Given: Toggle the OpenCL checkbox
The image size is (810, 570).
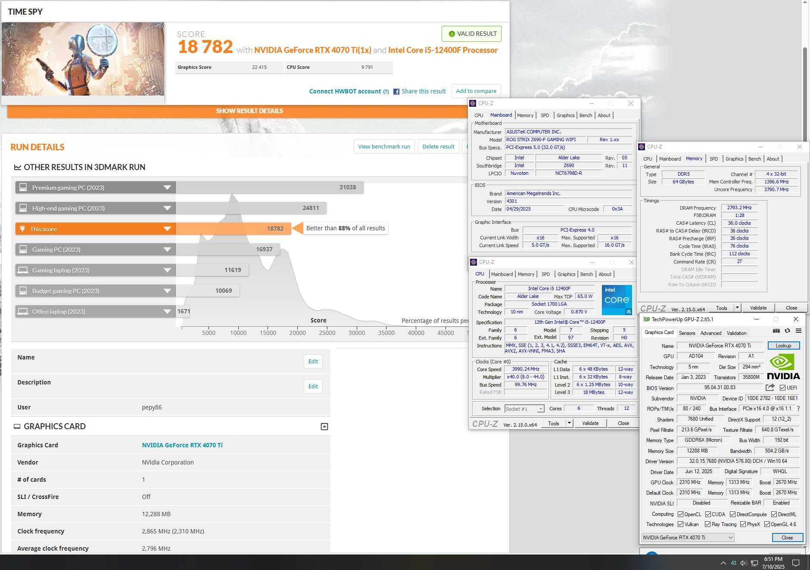Looking at the screenshot, I should pos(680,514).
